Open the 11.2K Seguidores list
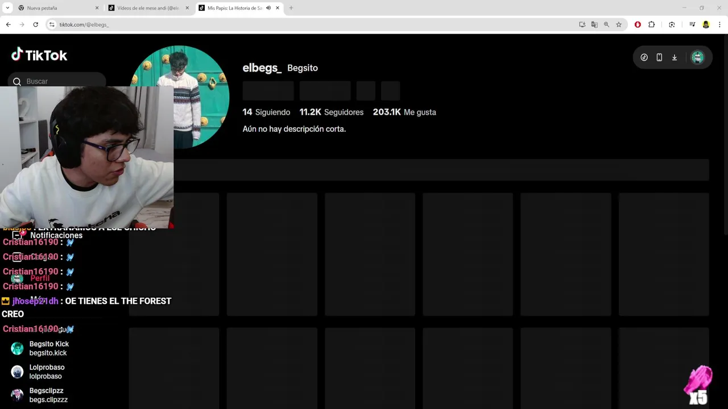Screen dimensions: 728x409 pyautogui.click(x=332, y=112)
